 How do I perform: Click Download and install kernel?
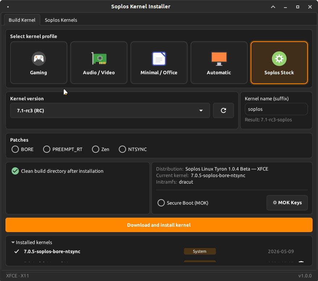[x=159, y=225]
